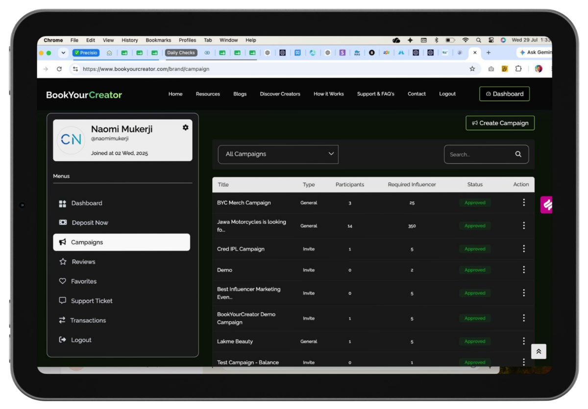Click the Chrome address bar URL
Screen dimensions: 588x409
146,69
